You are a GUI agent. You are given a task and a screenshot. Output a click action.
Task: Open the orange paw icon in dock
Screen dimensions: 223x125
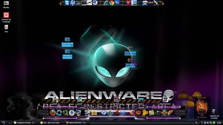pyautogui.click(x=139, y=113)
